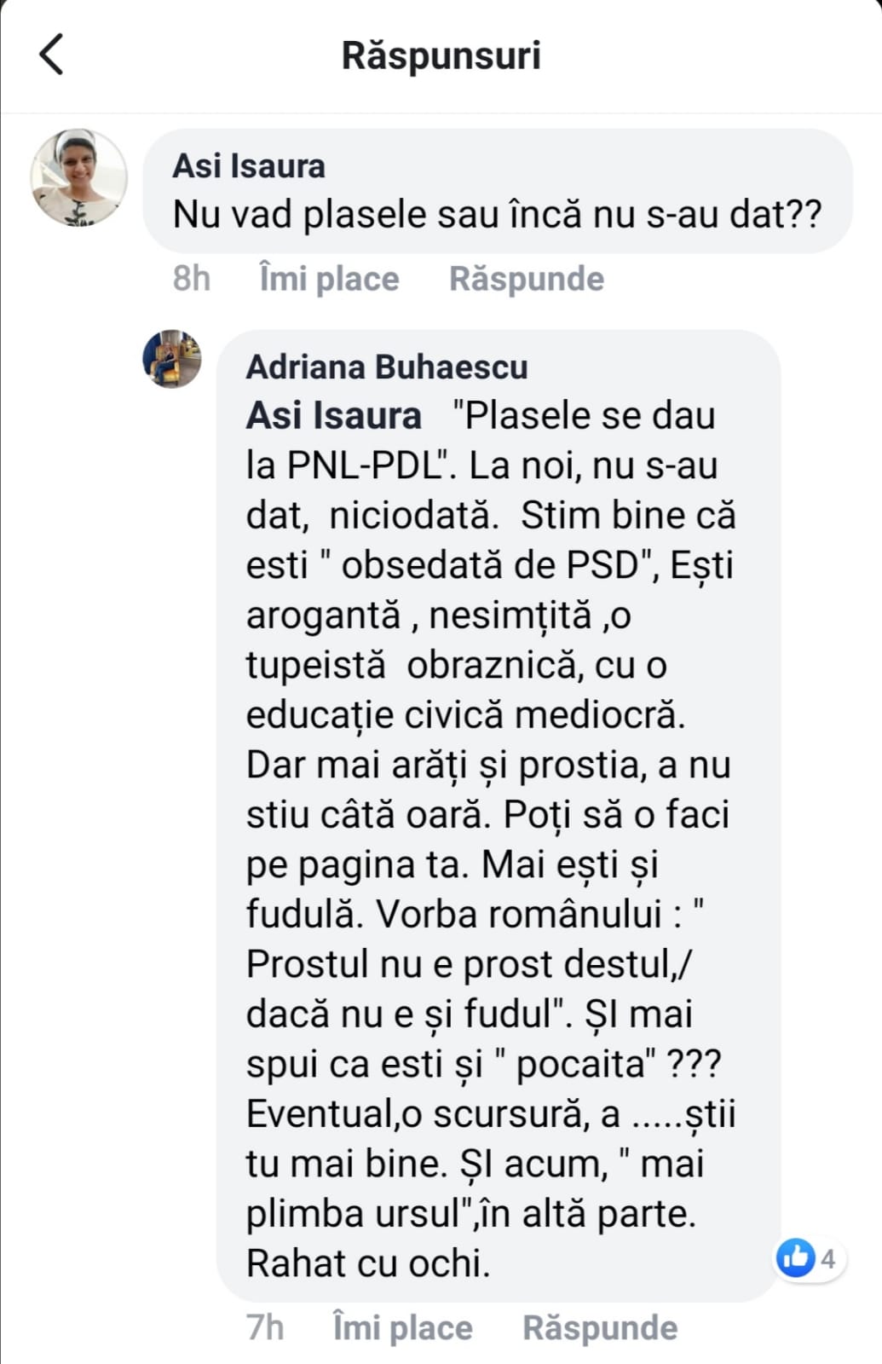View the 4 reactions count

pos(827,1258)
